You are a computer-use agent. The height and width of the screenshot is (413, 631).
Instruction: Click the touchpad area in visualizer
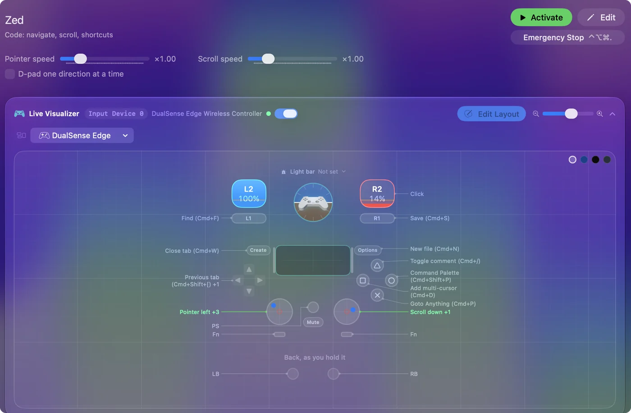pos(313,260)
